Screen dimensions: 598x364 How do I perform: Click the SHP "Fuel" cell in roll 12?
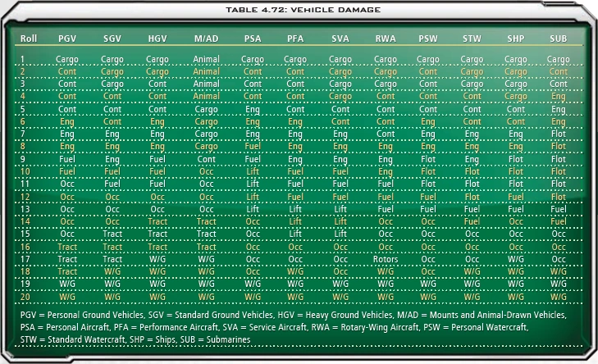click(x=516, y=197)
